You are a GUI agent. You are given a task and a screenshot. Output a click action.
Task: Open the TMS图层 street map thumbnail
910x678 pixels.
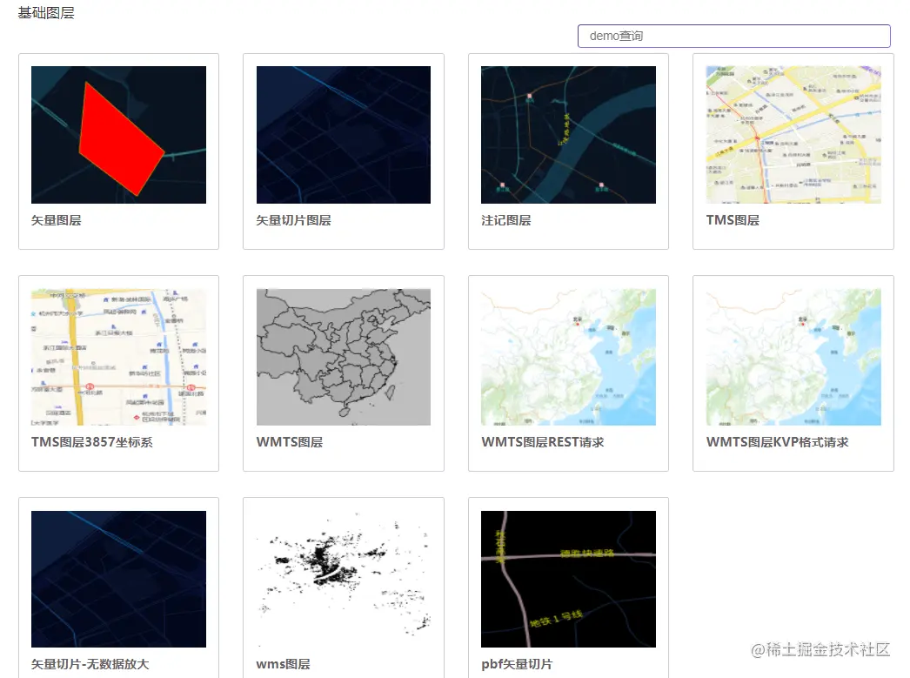click(793, 135)
